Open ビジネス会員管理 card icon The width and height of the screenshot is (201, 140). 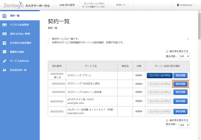click(x=4, y=25)
